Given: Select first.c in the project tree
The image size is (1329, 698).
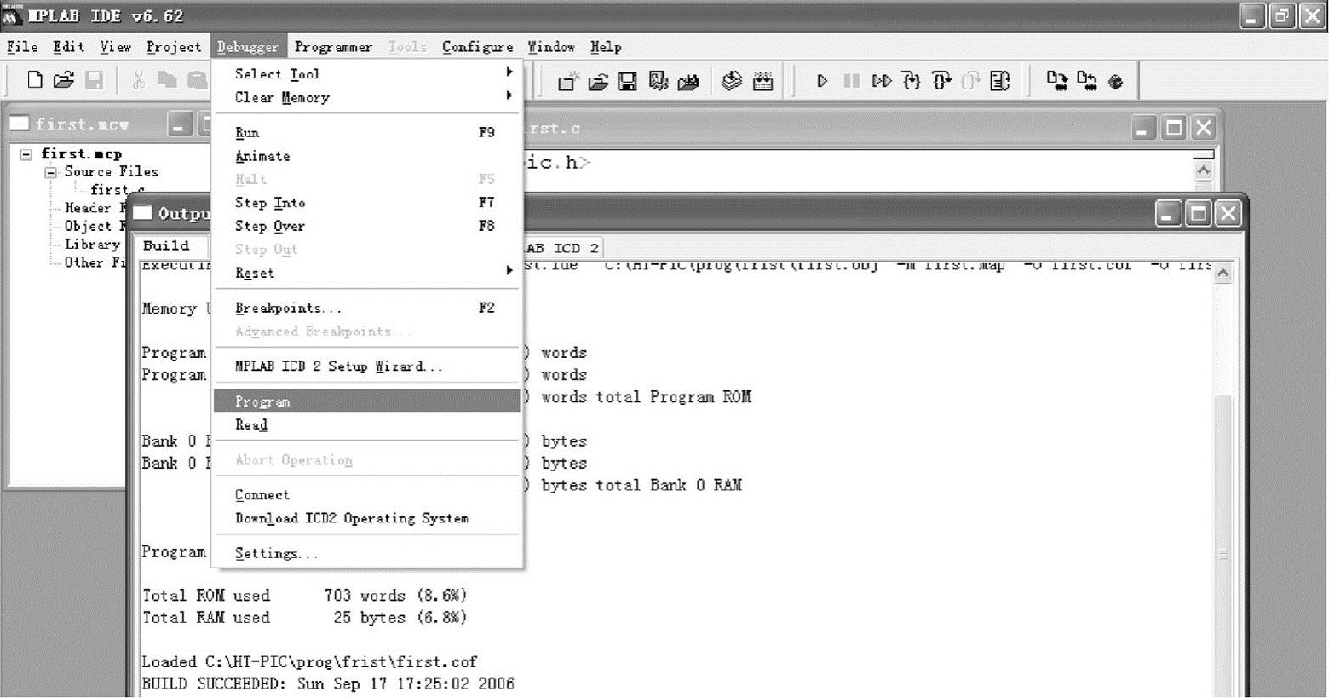Looking at the screenshot, I should point(118,190).
